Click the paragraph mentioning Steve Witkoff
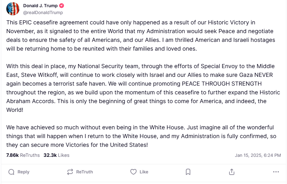The image size is (287, 184). 140,88
